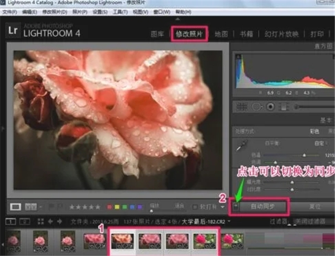The image size is (335, 256).
Task: Click the 缩放 zoom slider handle
Action: tap(151, 211)
